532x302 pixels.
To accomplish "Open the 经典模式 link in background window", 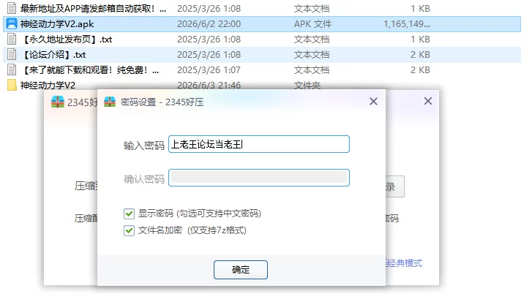I will (404, 263).
